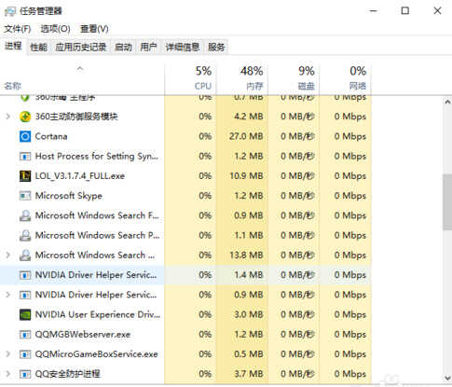The width and height of the screenshot is (452, 387).
Task: Sort processes by 名称 column header
Action: coord(82,79)
